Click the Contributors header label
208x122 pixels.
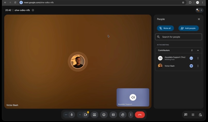pos(164,50)
